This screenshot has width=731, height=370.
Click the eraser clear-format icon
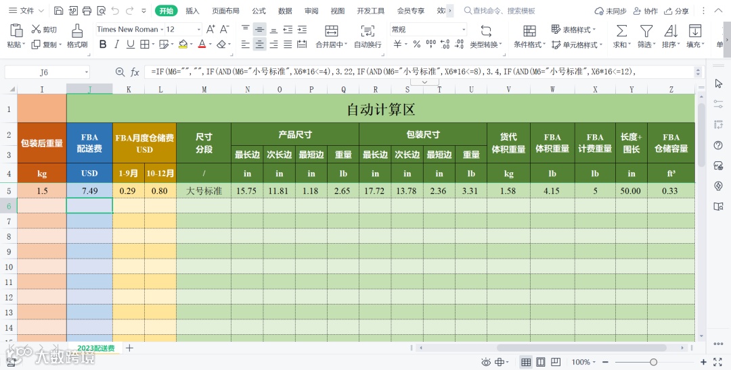tap(221, 44)
